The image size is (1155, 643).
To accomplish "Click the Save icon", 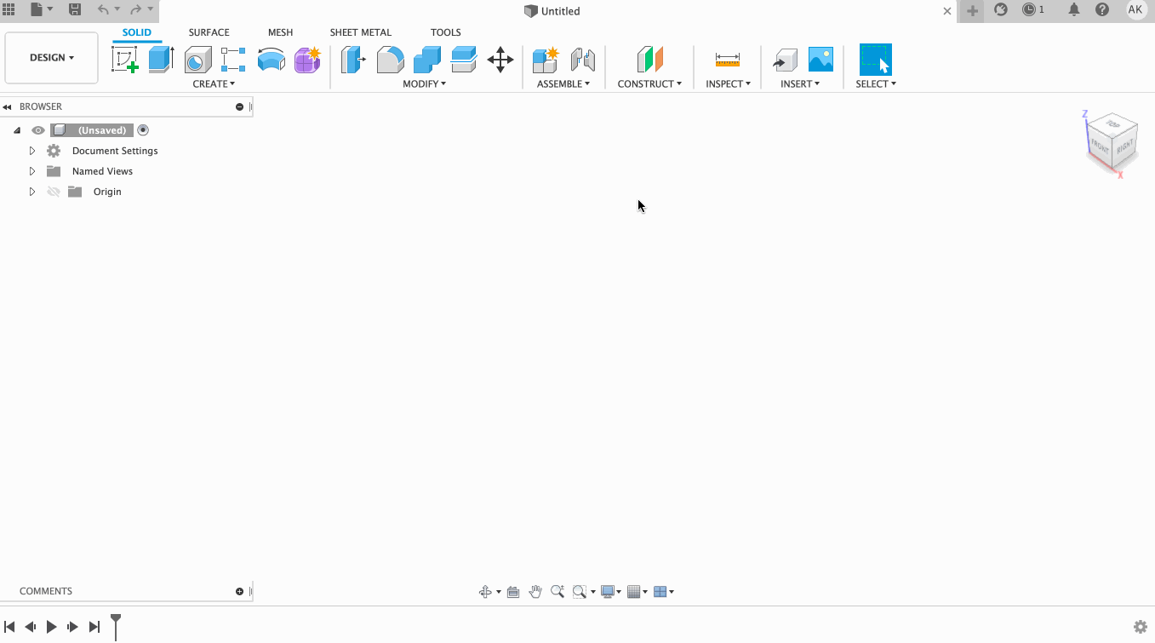I will tap(75, 9).
